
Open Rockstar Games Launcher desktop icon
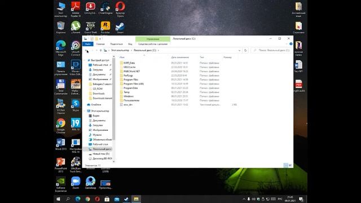(x=105, y=28)
